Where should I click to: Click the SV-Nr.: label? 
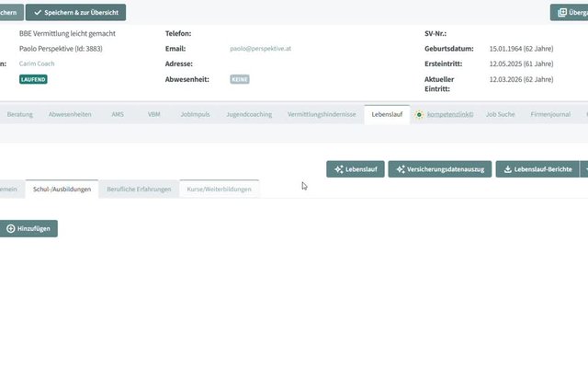pyautogui.click(x=435, y=33)
